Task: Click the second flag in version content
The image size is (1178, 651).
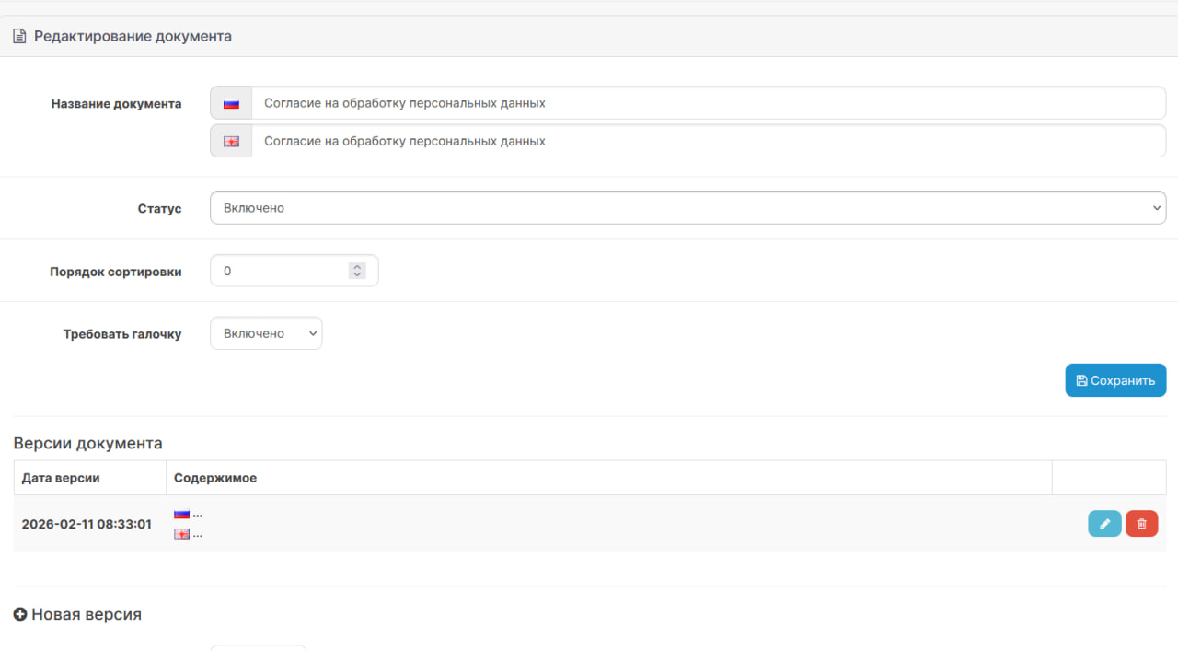Action: point(181,534)
